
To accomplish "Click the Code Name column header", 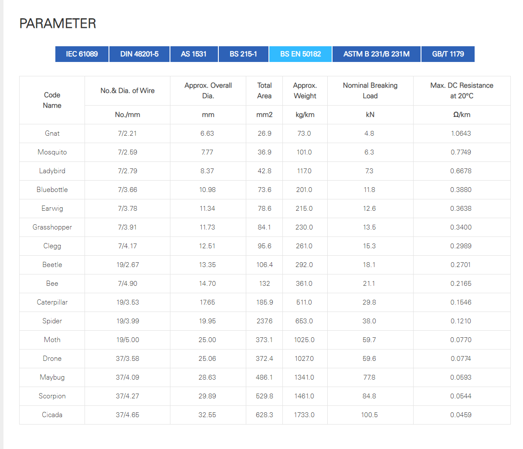I will click(52, 100).
